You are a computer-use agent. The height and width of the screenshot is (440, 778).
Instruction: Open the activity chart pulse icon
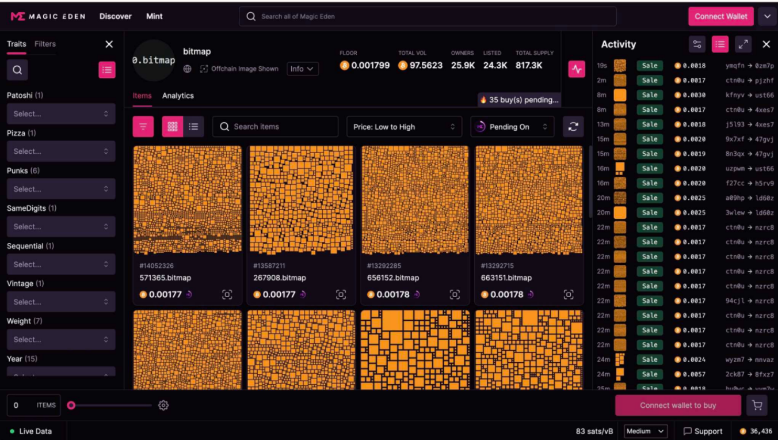(x=576, y=69)
